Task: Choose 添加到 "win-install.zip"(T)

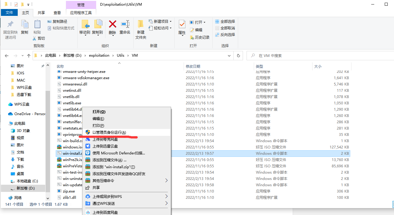Action: (126, 167)
